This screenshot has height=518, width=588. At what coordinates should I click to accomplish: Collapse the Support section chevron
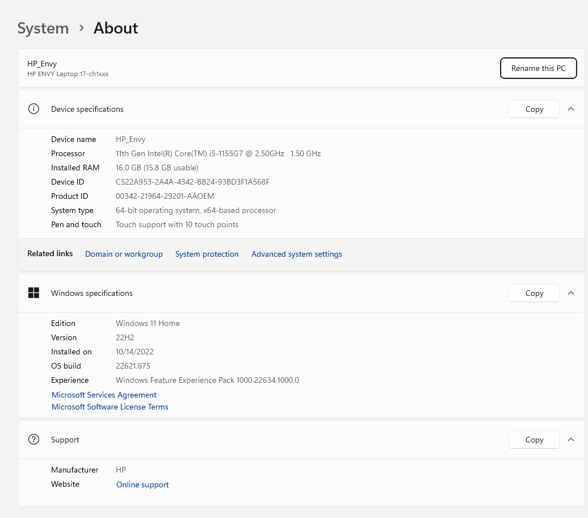click(x=571, y=440)
